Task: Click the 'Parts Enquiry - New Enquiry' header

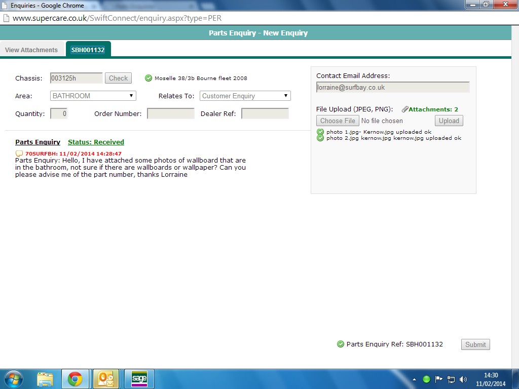Action: click(258, 33)
